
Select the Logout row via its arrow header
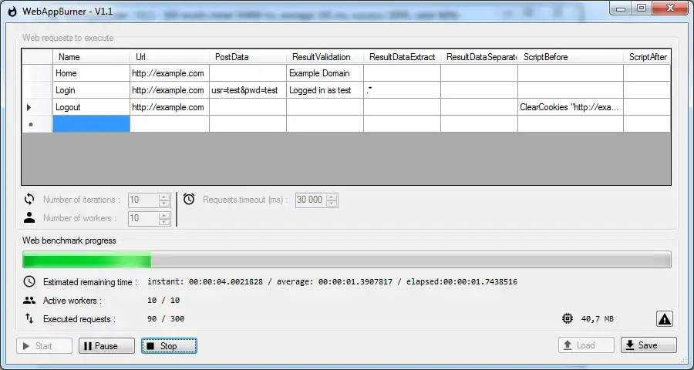[x=37, y=107]
